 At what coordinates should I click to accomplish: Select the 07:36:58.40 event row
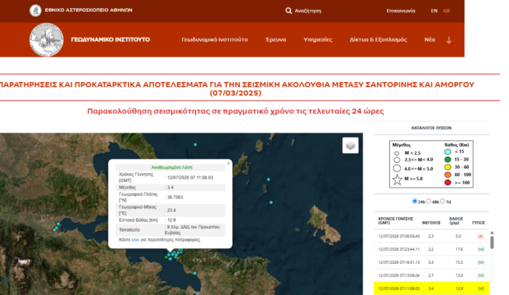pyautogui.click(x=431, y=236)
